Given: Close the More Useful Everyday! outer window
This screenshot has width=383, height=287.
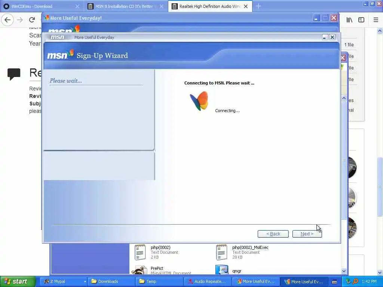Looking at the screenshot, I should click(334, 18).
